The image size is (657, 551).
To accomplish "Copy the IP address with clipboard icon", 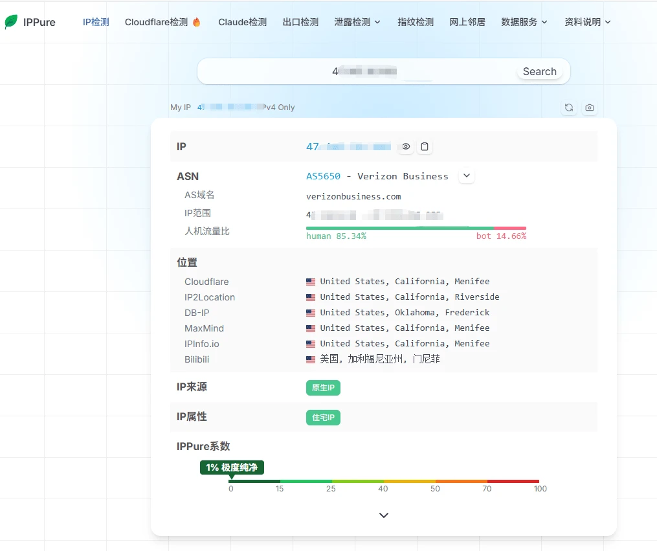I will [x=425, y=147].
